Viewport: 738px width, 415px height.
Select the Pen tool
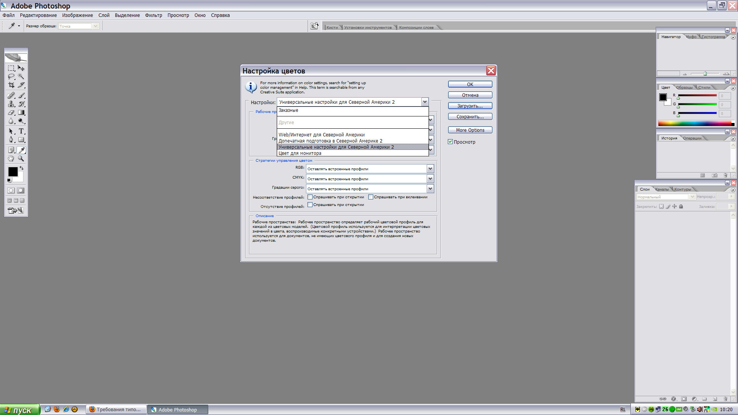[x=11, y=140]
